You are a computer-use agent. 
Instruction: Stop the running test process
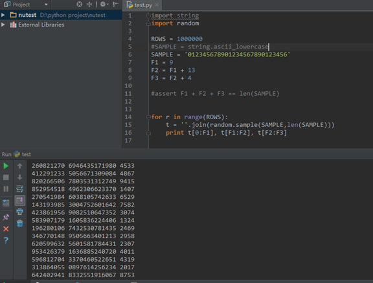coord(6,177)
